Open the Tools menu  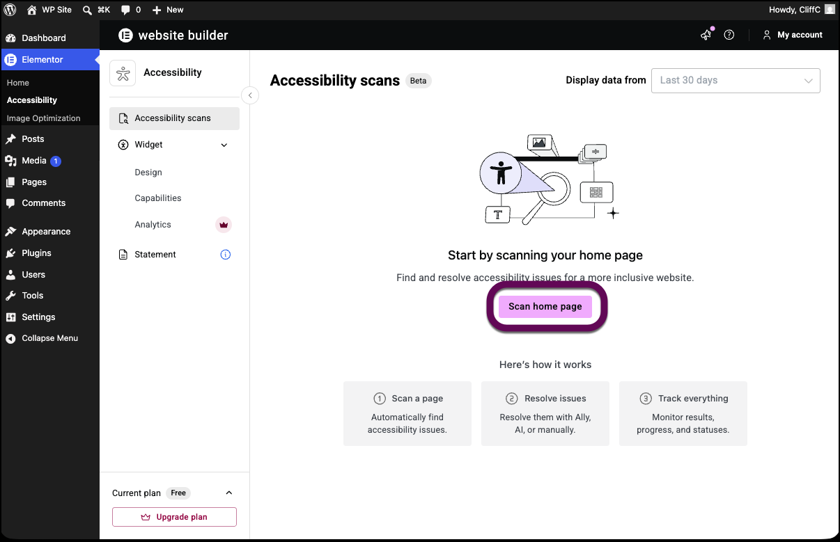(49, 295)
